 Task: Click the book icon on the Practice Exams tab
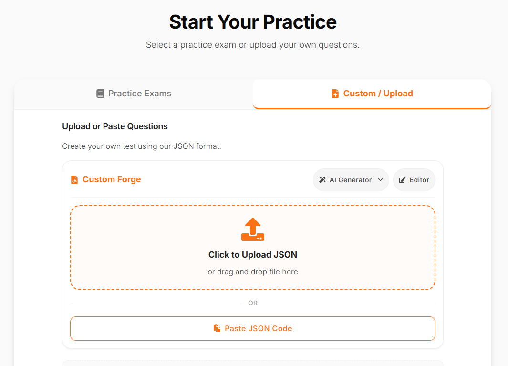point(100,94)
